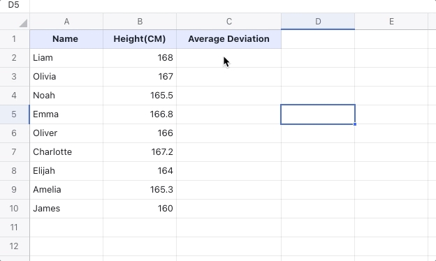Click the fill handle on cell D5
The height and width of the screenshot is (261, 436).
pos(355,124)
